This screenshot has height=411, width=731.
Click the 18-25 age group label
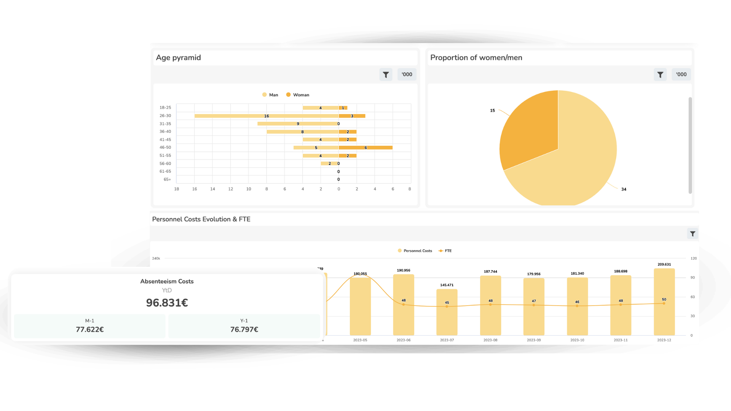coord(165,108)
